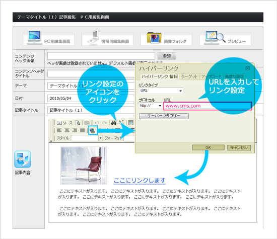
Task: Toggle ソース source view button
Action: pyautogui.click(x=65, y=123)
